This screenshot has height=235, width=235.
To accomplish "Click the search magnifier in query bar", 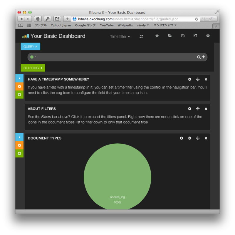I will click(199, 57).
